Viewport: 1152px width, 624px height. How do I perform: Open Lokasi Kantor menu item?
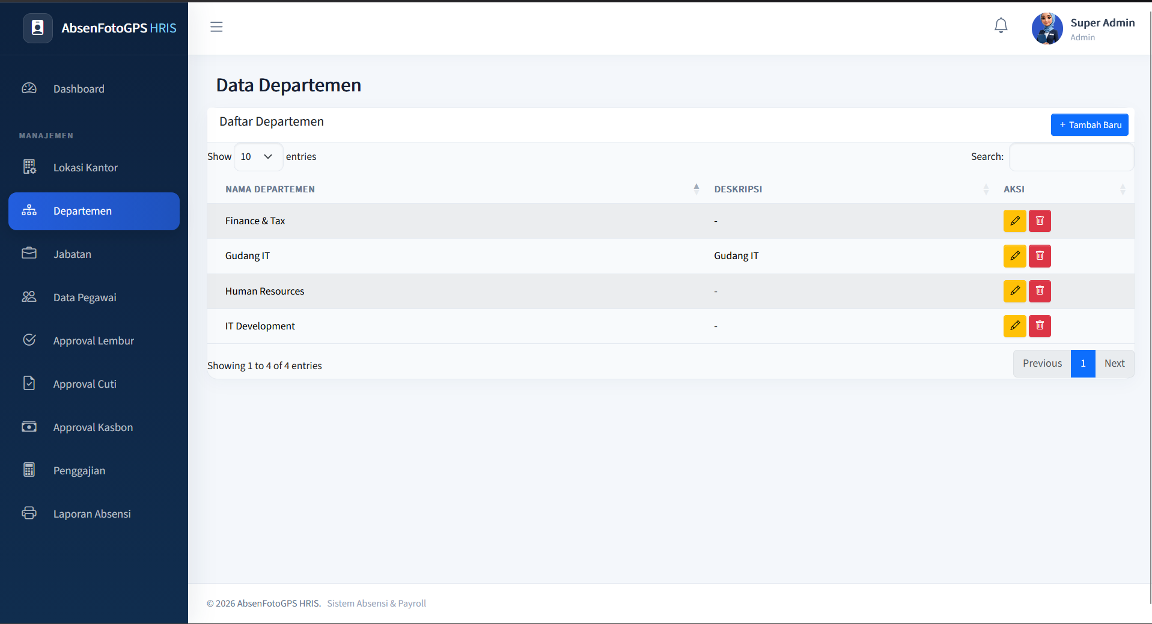(x=94, y=168)
